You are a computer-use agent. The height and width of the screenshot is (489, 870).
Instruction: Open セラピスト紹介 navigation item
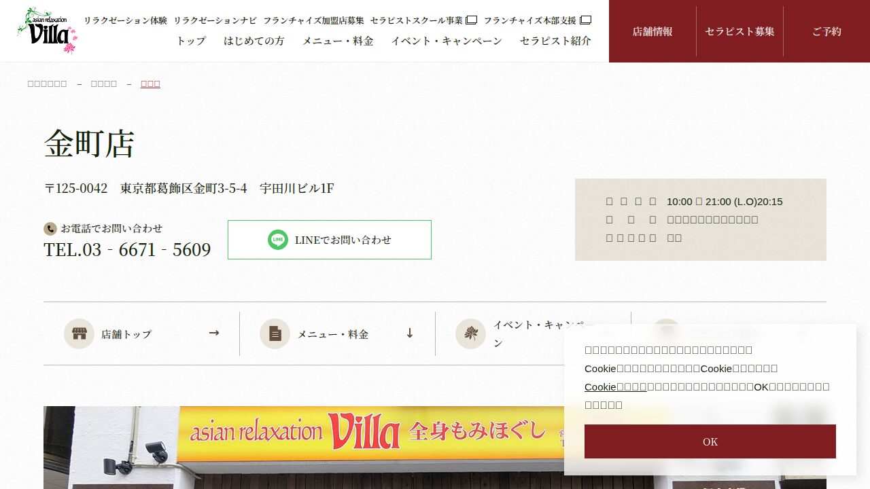coord(555,41)
